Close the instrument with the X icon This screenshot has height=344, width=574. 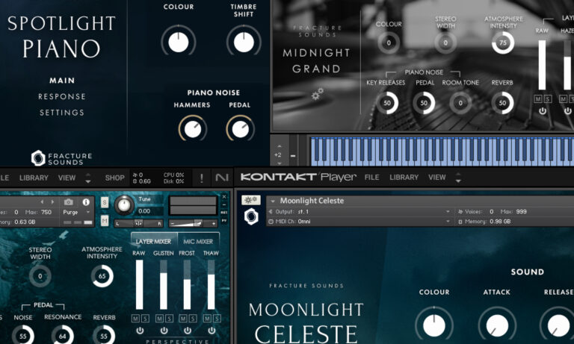[224, 197]
